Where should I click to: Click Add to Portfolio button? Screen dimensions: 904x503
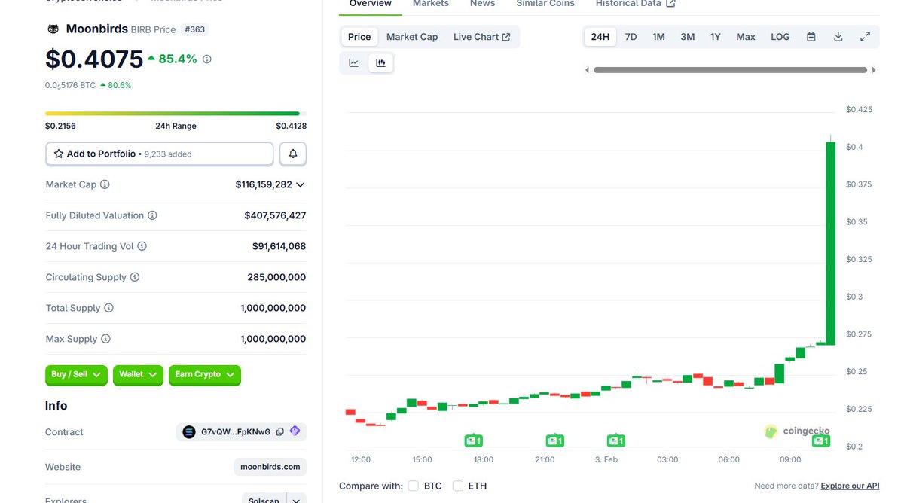coord(160,154)
